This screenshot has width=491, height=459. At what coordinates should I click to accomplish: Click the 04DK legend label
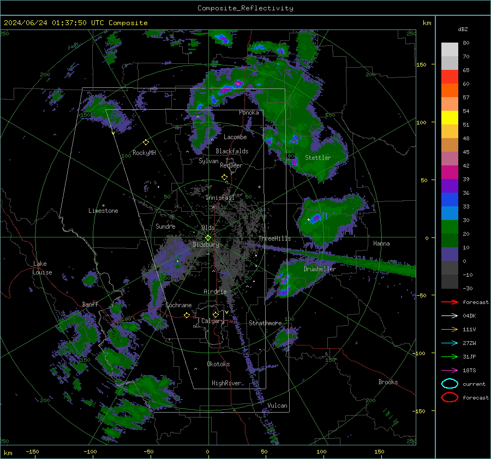(x=469, y=316)
